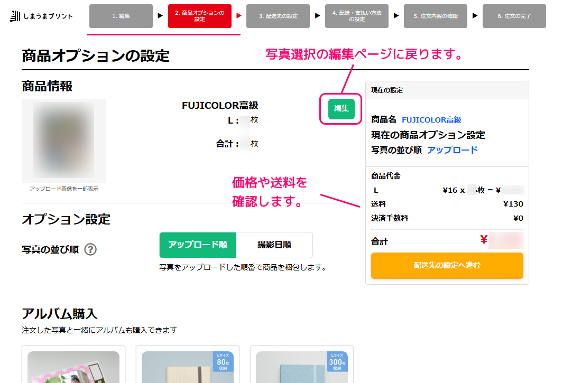Select step 2. 商品オプションの設定
The width and height of the screenshot is (563, 383).
(199, 16)
